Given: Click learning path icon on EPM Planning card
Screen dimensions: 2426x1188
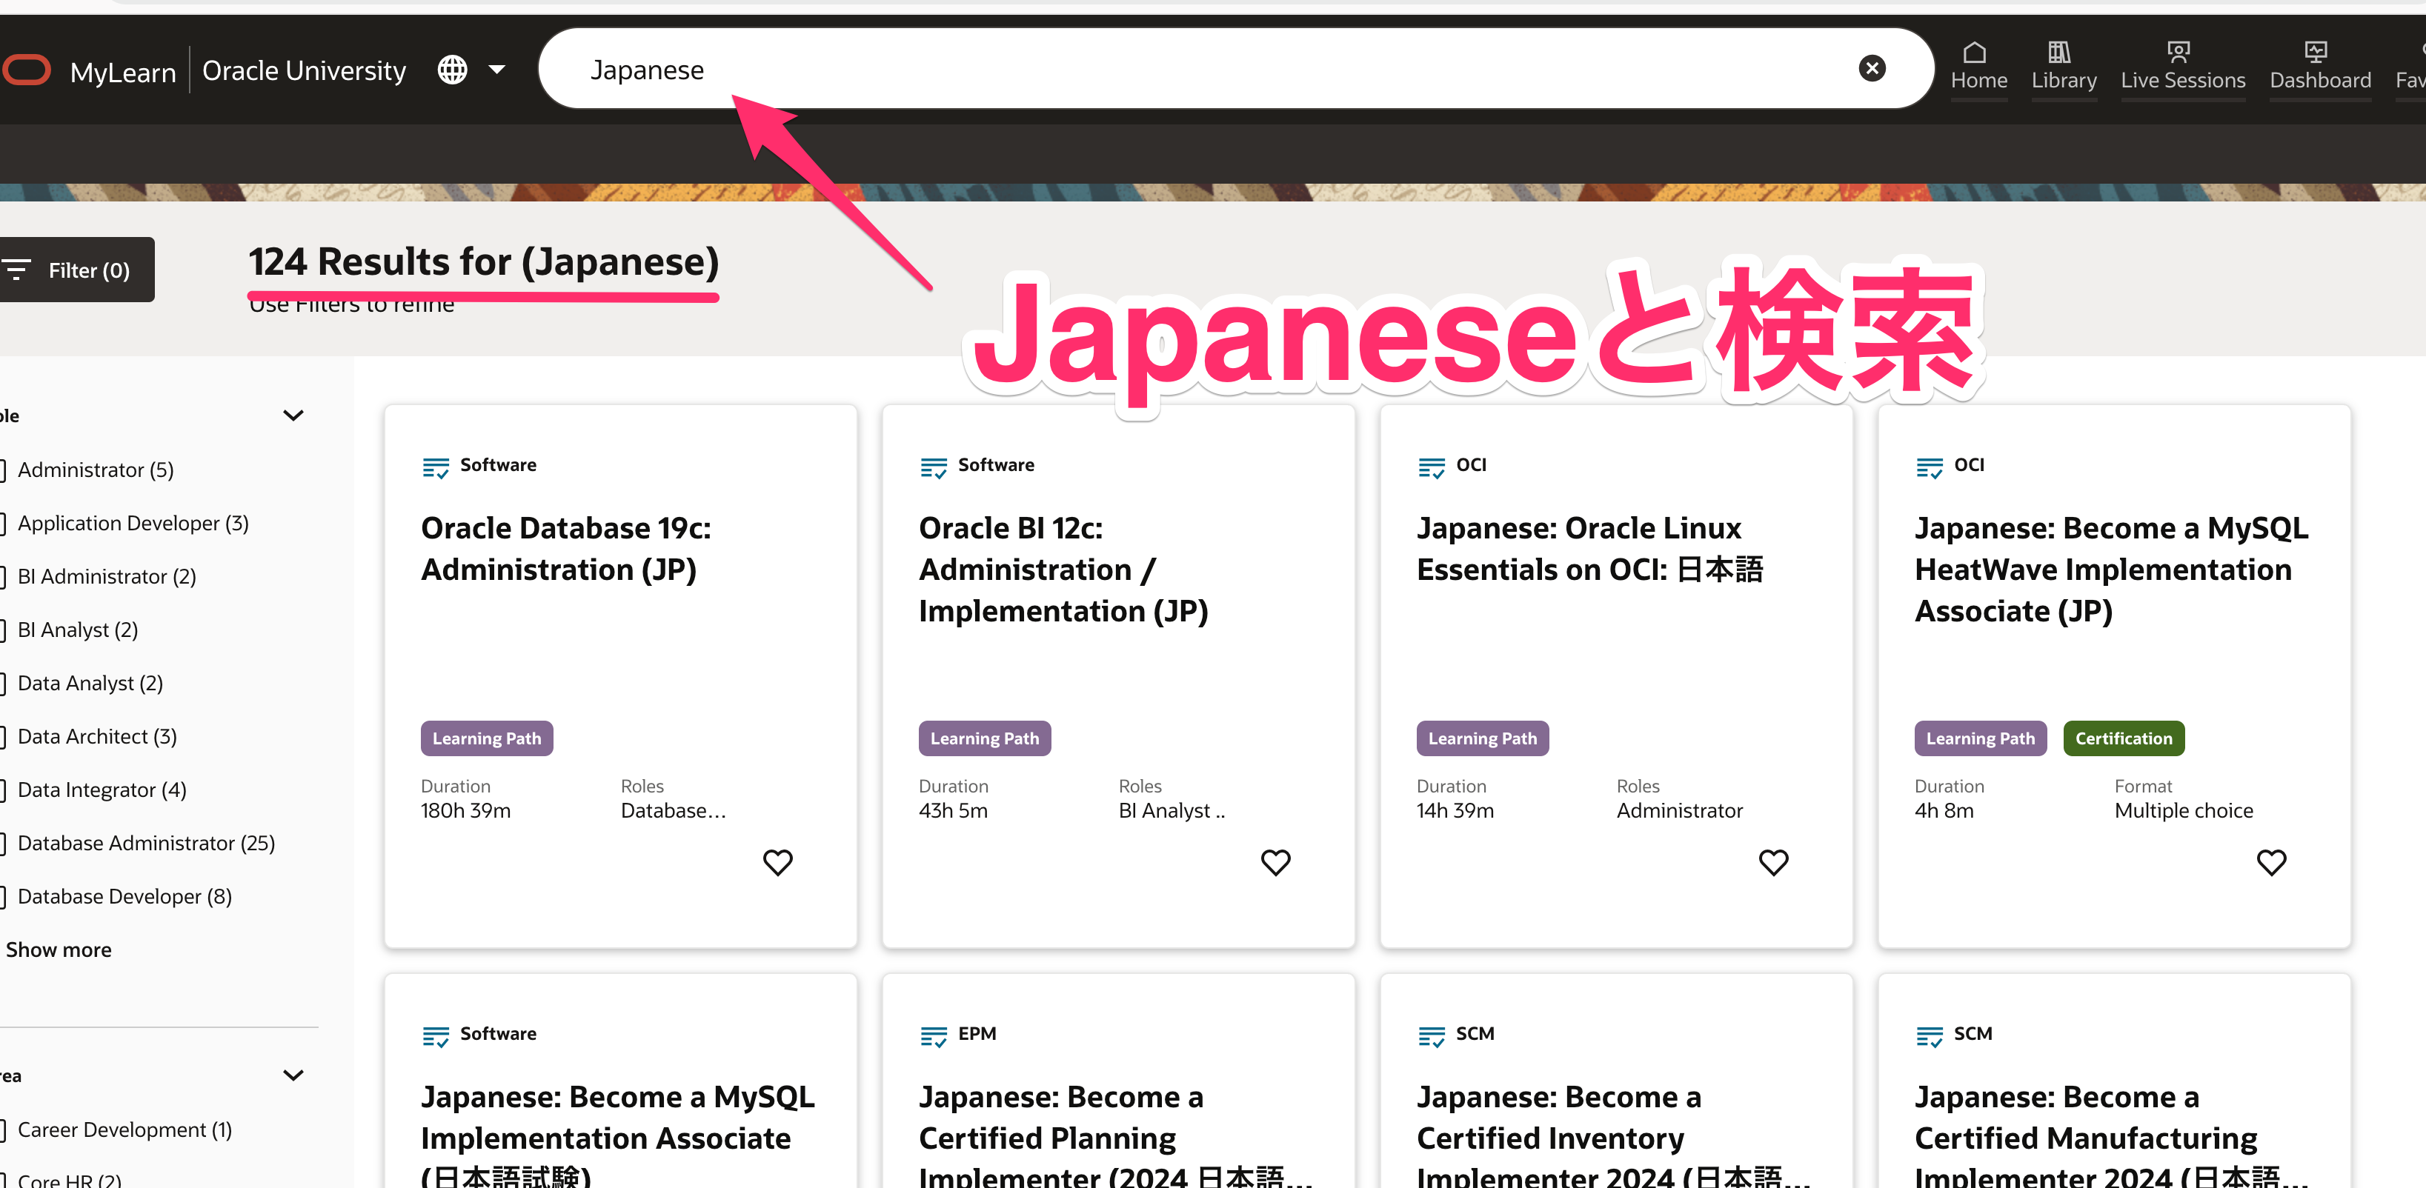Looking at the screenshot, I should (x=934, y=1036).
